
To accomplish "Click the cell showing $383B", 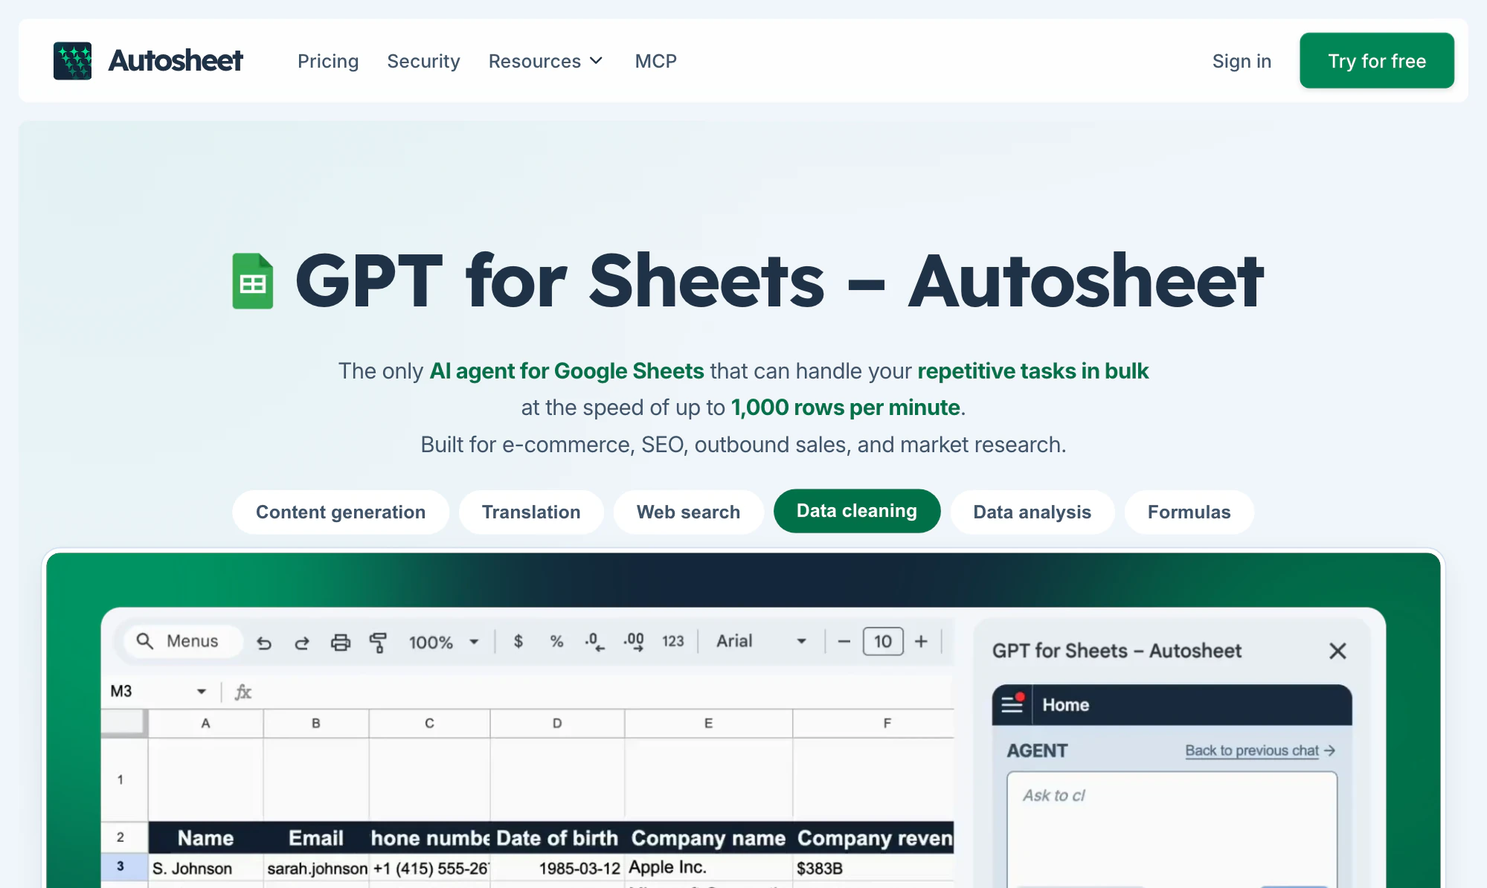I will [873, 868].
